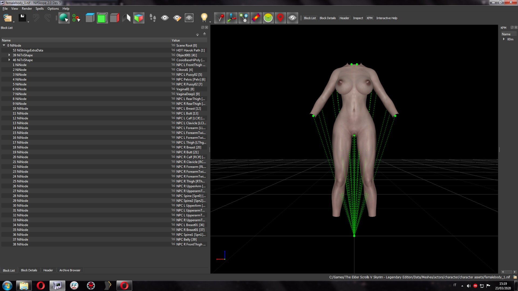Click the red pin with checkmark icon
Viewport: 518px width, 291px height.
pos(220,18)
